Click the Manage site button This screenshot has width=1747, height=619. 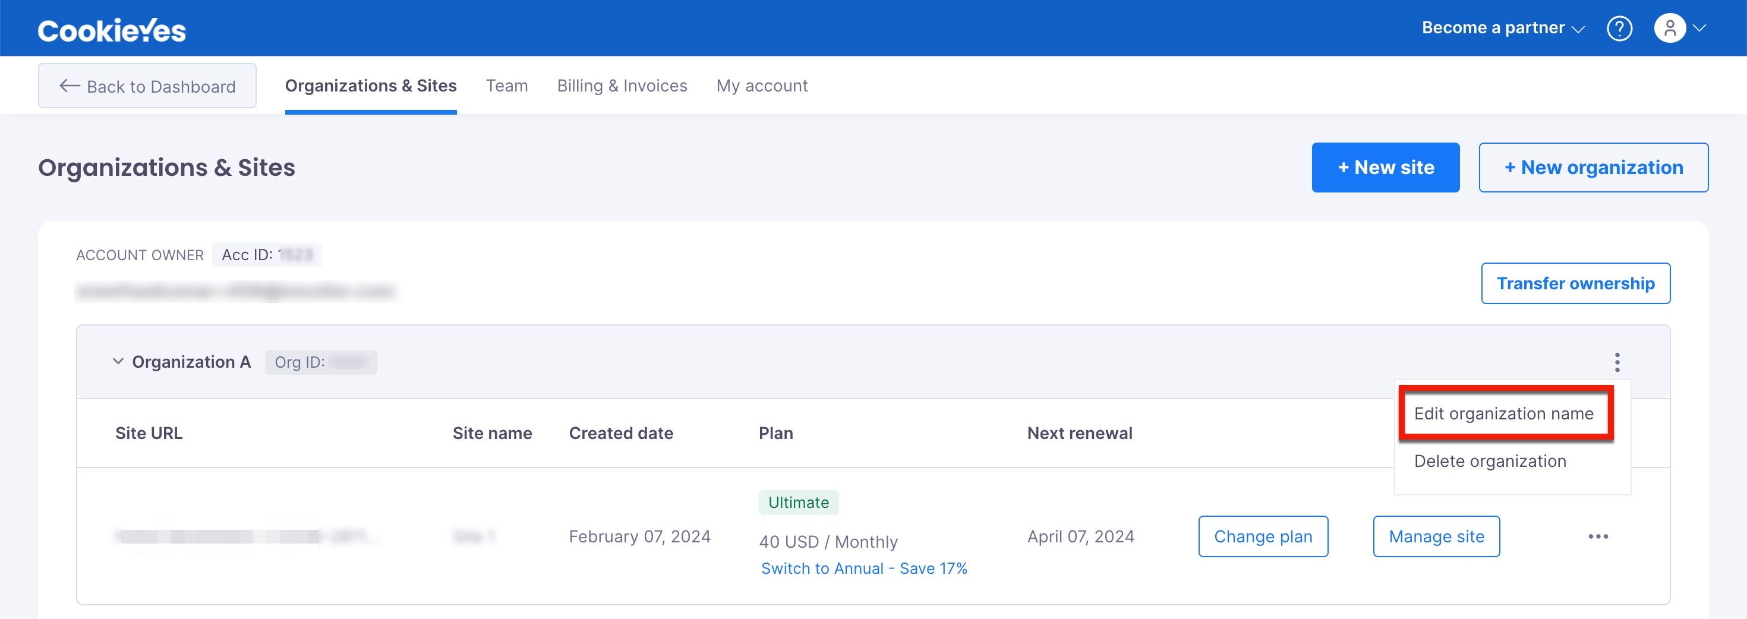1436,536
